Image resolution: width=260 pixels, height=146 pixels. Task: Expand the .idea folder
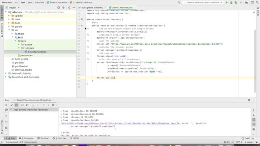point(9,19)
